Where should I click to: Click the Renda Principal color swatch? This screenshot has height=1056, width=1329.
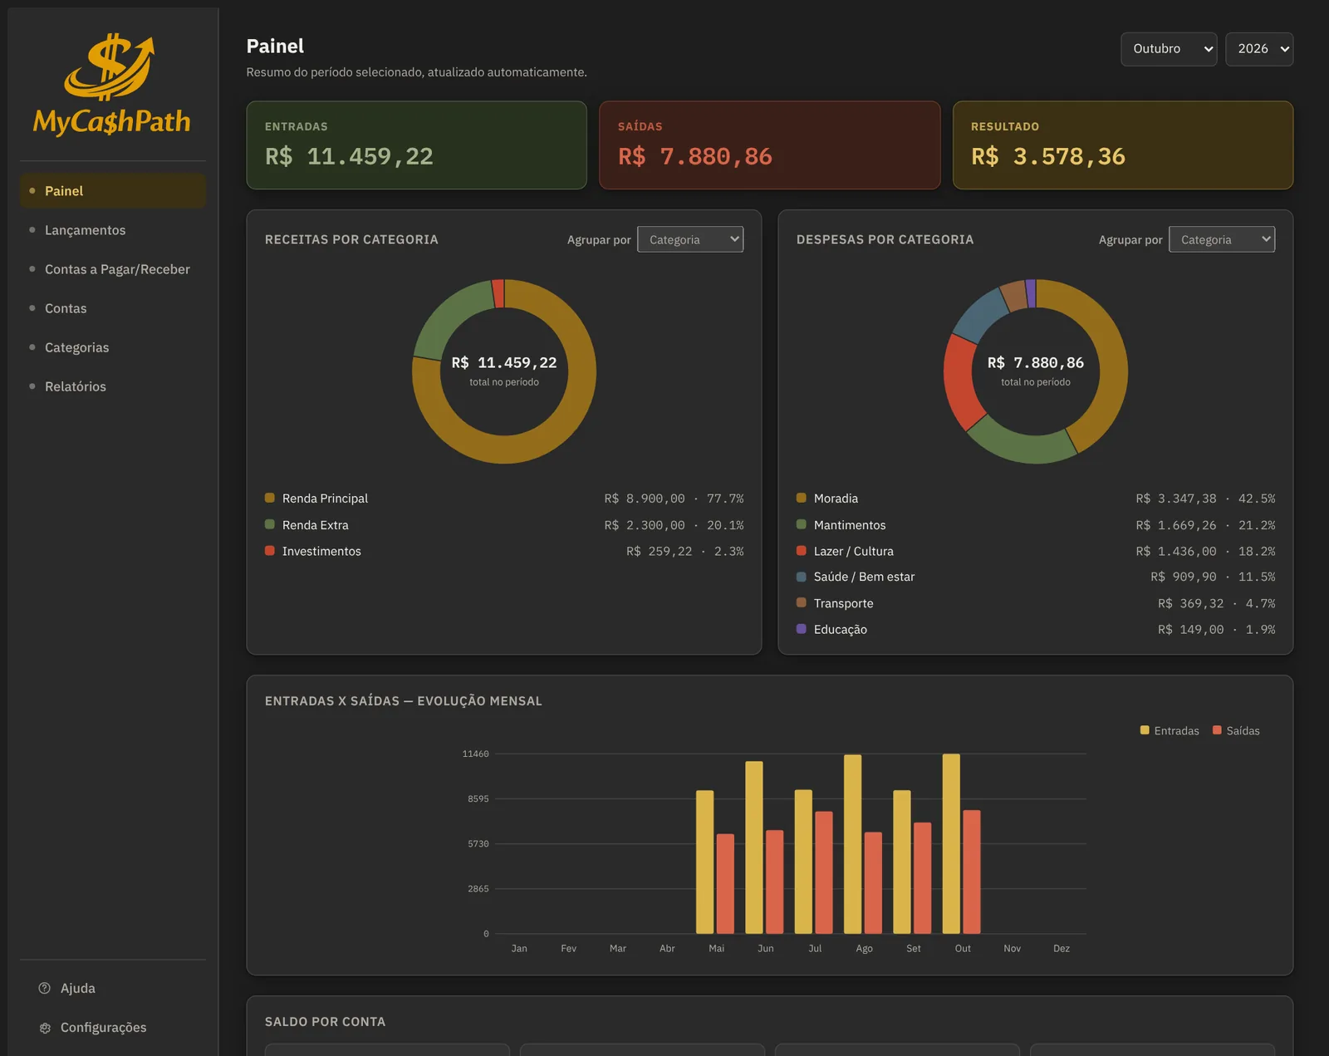[270, 498]
